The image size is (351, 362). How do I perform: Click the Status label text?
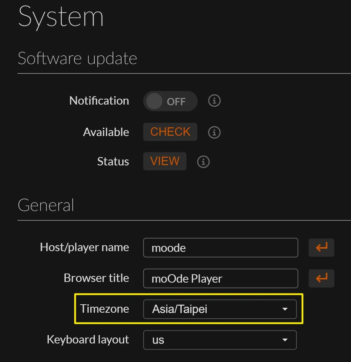pos(113,161)
